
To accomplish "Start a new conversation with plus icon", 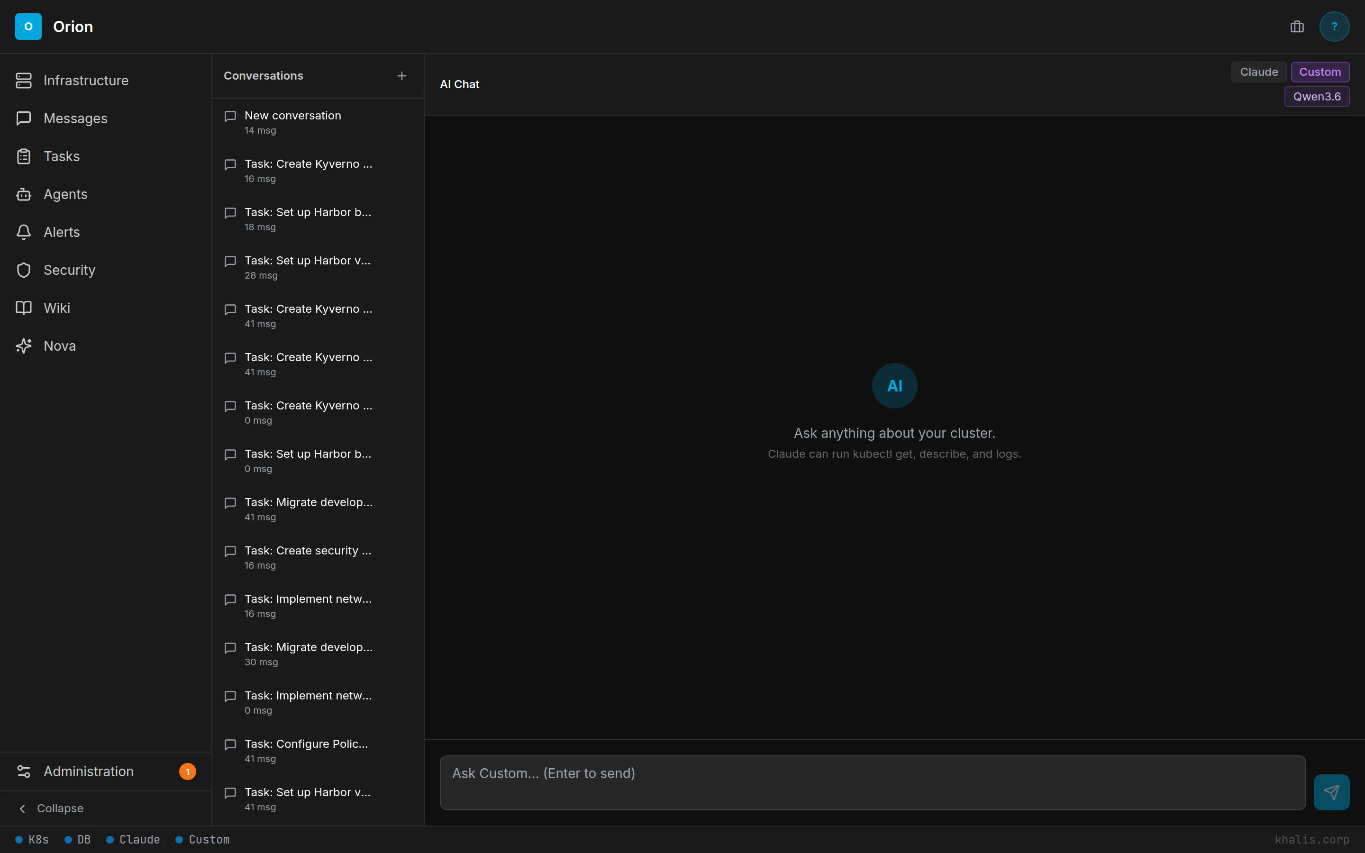I will pyautogui.click(x=401, y=76).
